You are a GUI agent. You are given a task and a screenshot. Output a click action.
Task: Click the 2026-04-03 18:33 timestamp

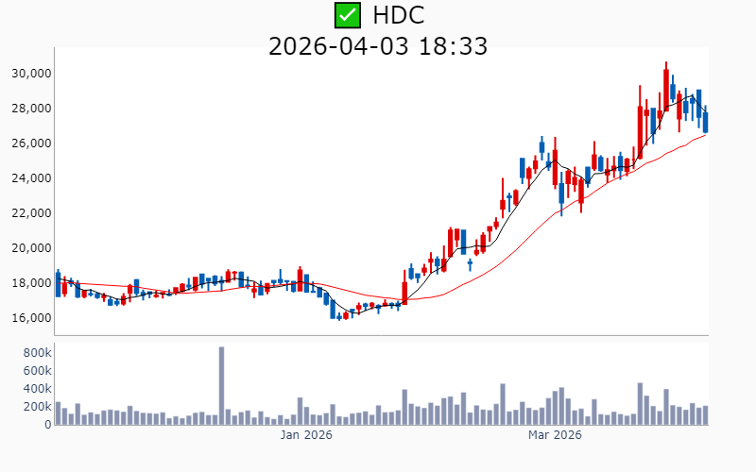pos(378,45)
